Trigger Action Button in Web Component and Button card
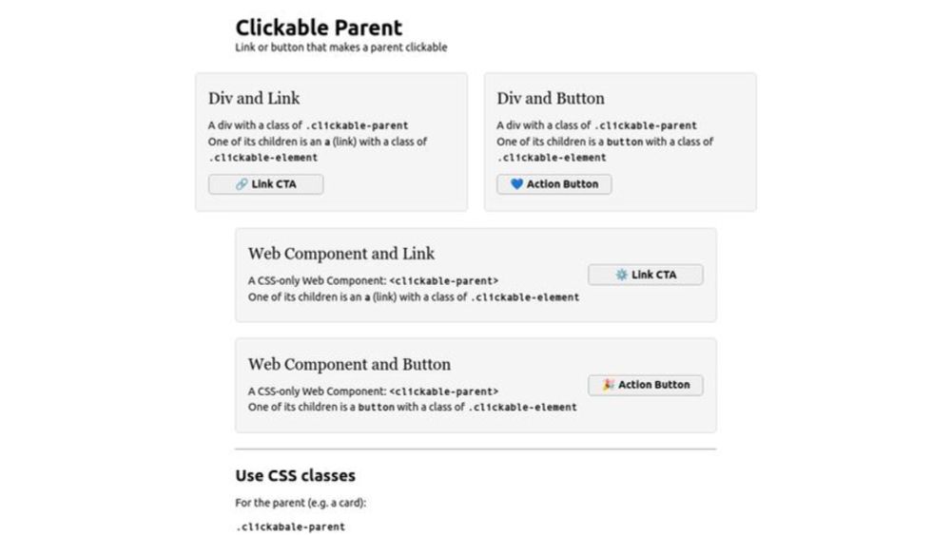Viewport: 951px width, 535px height. pos(646,385)
